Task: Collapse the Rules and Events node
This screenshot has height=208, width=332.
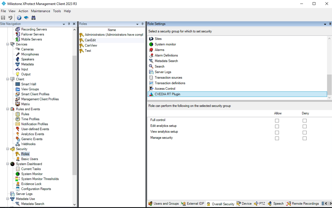Action: click(x=8, y=109)
